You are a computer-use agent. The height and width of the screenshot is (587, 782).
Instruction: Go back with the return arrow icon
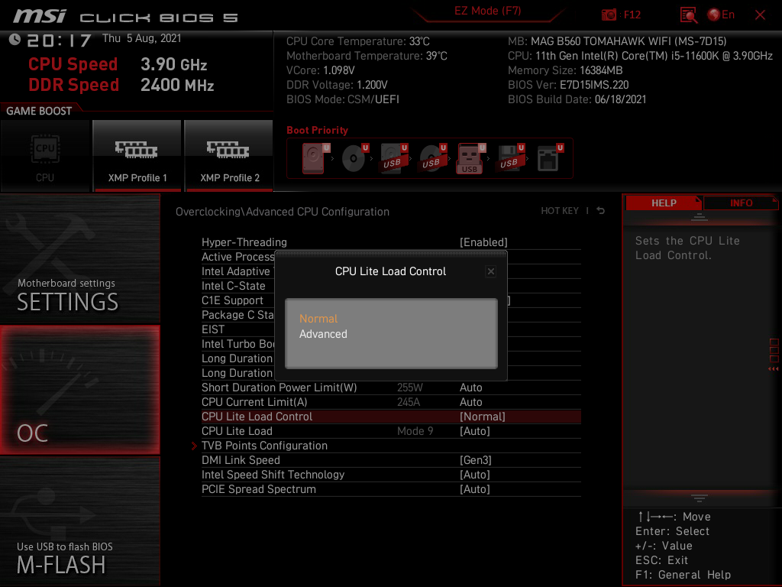point(600,211)
